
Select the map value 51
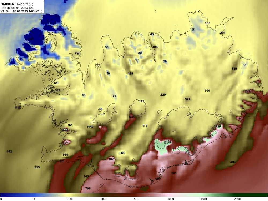coord(194,29)
